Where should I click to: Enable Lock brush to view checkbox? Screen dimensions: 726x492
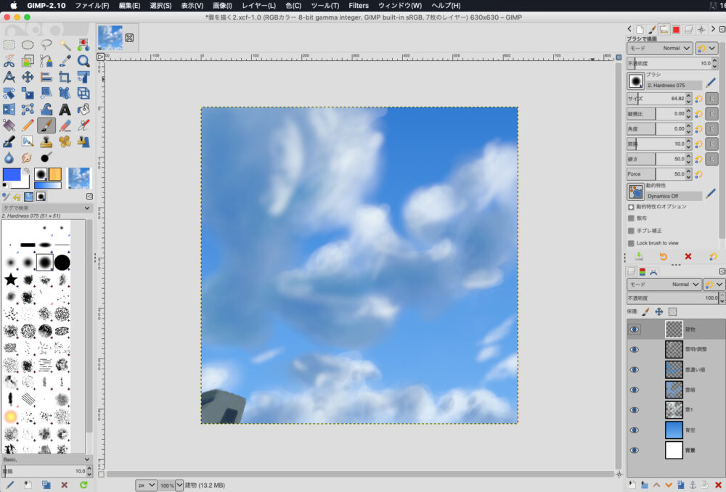pos(631,243)
